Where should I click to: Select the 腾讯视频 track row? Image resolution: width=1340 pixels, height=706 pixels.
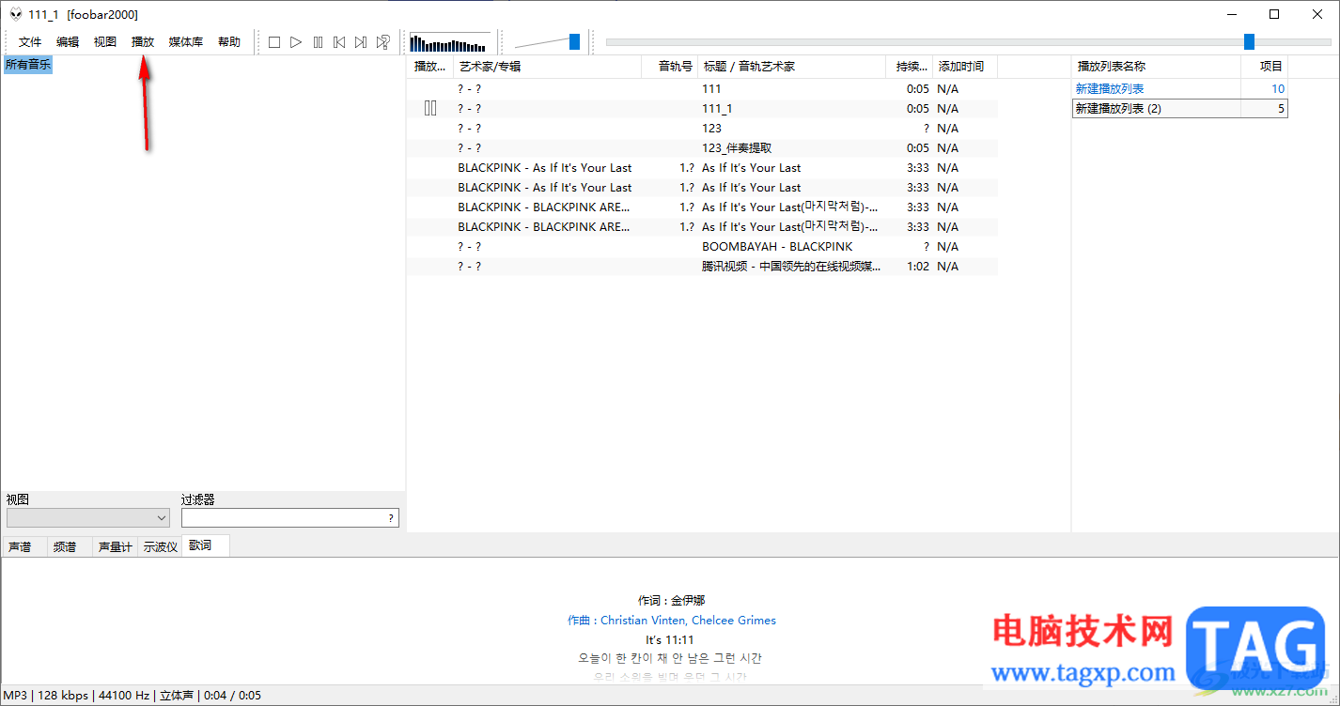pyautogui.click(x=702, y=266)
